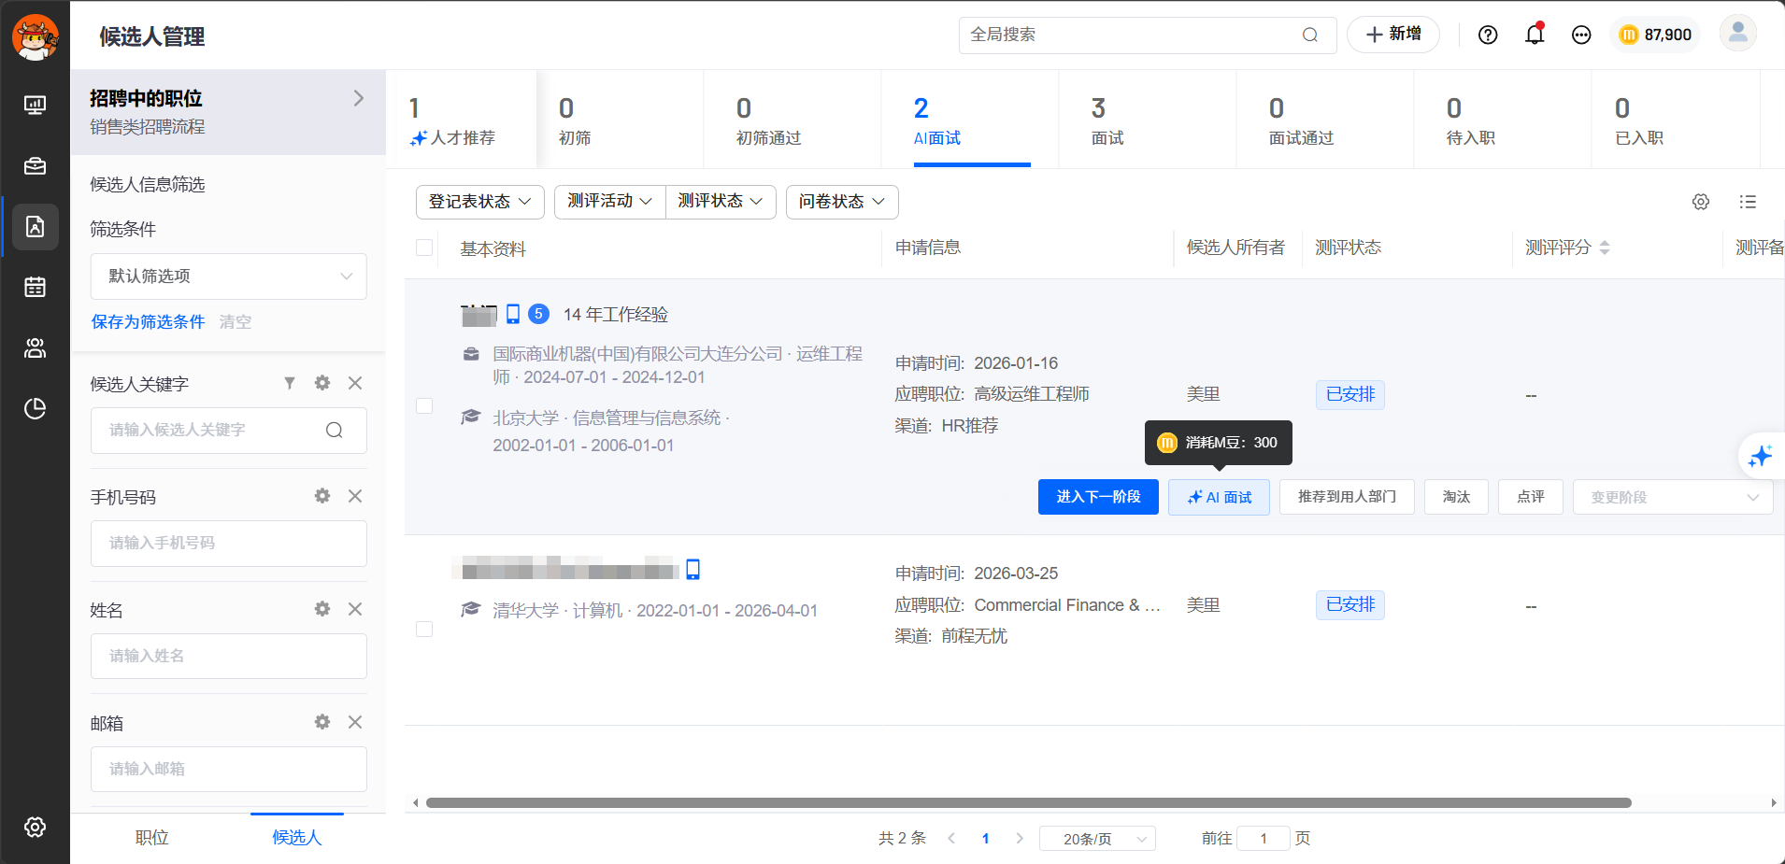Open the notification bell
1785x864 pixels.
(x=1535, y=35)
